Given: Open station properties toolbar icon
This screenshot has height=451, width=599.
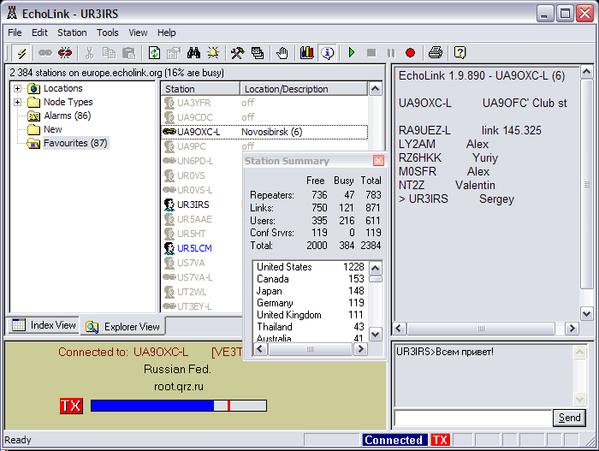Looking at the screenshot, I should (x=174, y=53).
